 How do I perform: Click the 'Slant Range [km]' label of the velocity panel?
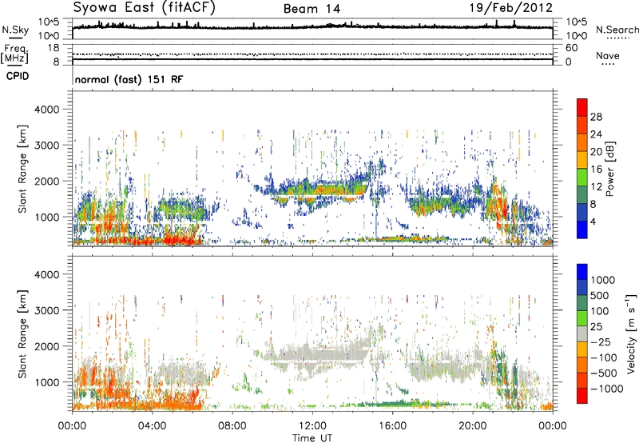click(x=22, y=333)
